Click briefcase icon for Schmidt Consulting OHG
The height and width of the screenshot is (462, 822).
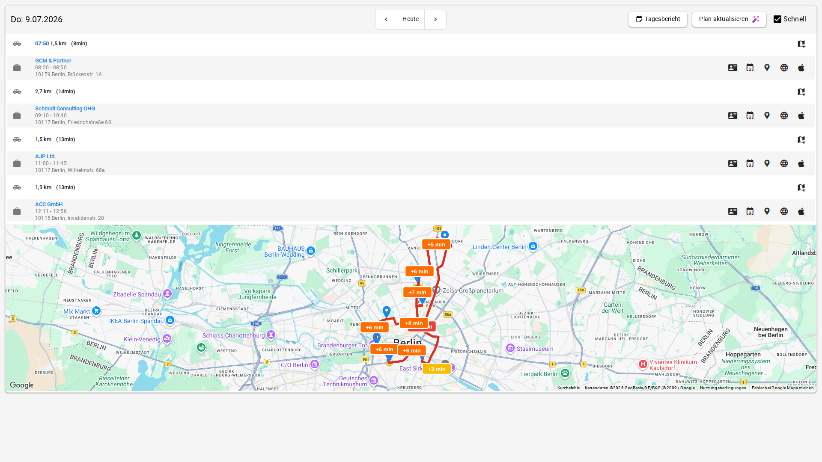pyautogui.click(x=17, y=115)
